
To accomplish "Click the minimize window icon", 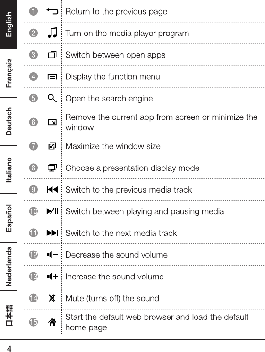I will (x=52, y=122).
